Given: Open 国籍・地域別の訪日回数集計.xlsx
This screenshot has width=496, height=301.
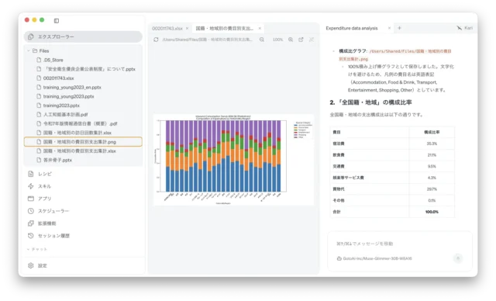Looking at the screenshot, I should click(77, 133).
